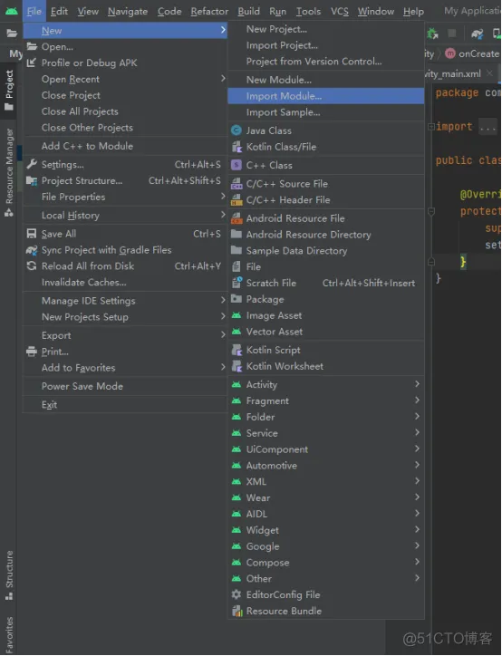Select Project from Version Control...
This screenshot has width=502, height=656.
pyautogui.click(x=326, y=62)
